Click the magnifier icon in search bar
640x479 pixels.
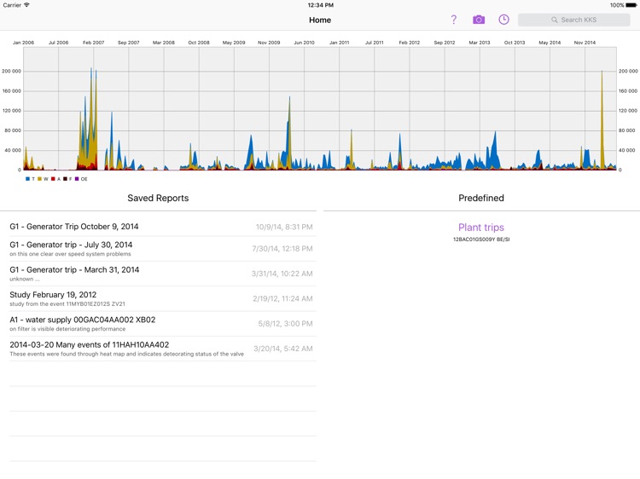click(x=555, y=20)
